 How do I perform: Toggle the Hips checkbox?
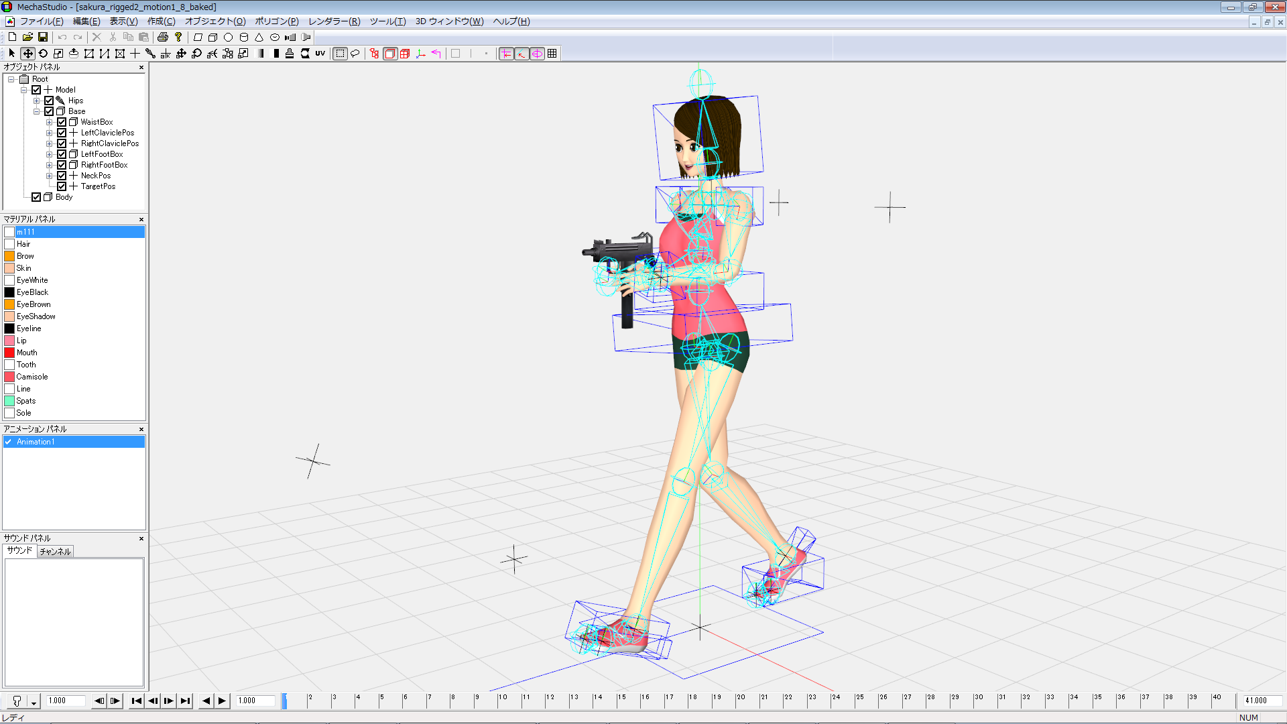point(49,101)
